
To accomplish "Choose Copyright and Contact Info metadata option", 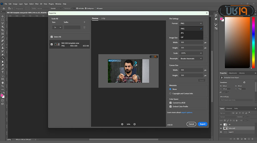I will click(170, 94).
